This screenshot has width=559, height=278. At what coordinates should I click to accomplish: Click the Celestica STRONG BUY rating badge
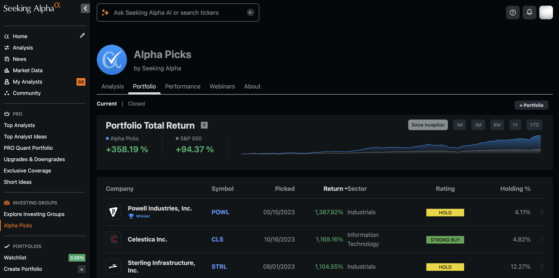tap(445, 240)
